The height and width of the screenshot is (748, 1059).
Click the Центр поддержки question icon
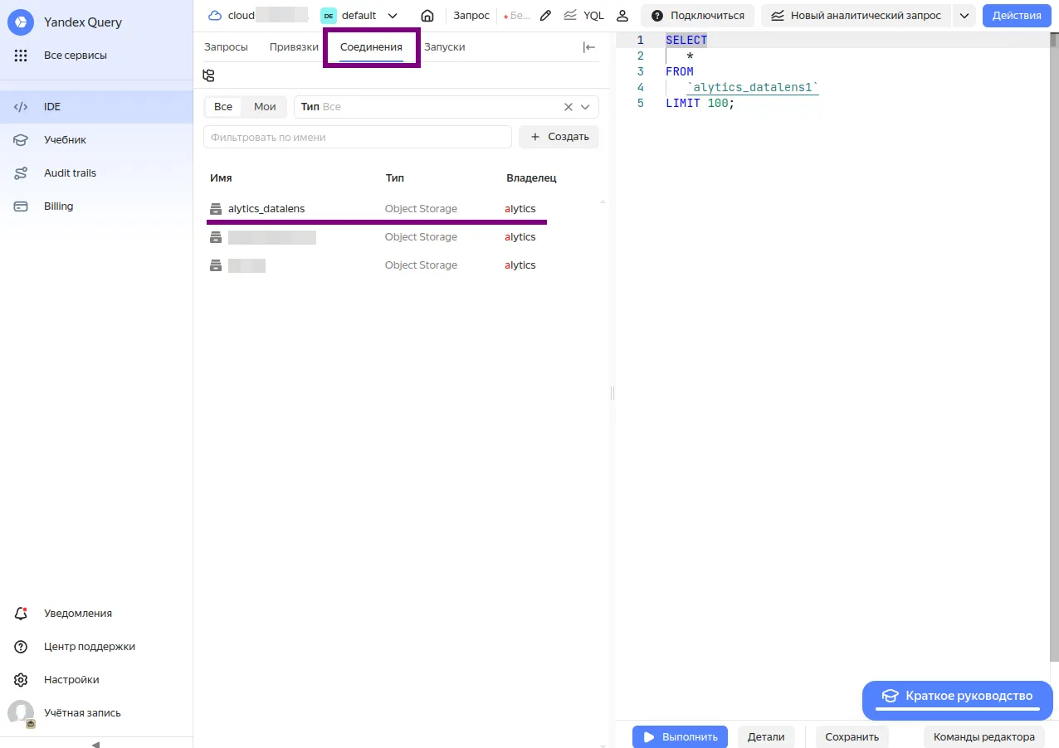tap(21, 647)
